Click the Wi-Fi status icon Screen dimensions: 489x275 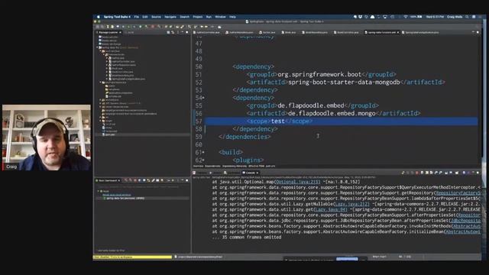pyautogui.click(x=406, y=17)
